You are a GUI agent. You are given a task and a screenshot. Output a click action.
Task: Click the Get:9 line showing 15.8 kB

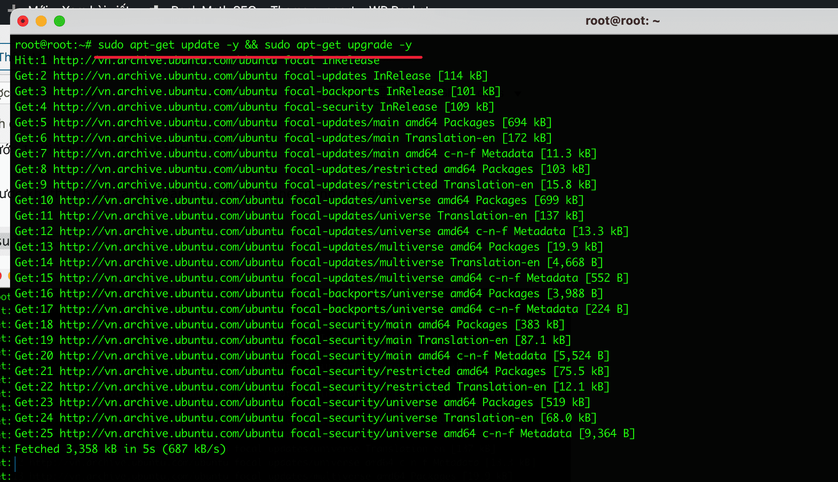pyautogui.click(x=306, y=185)
